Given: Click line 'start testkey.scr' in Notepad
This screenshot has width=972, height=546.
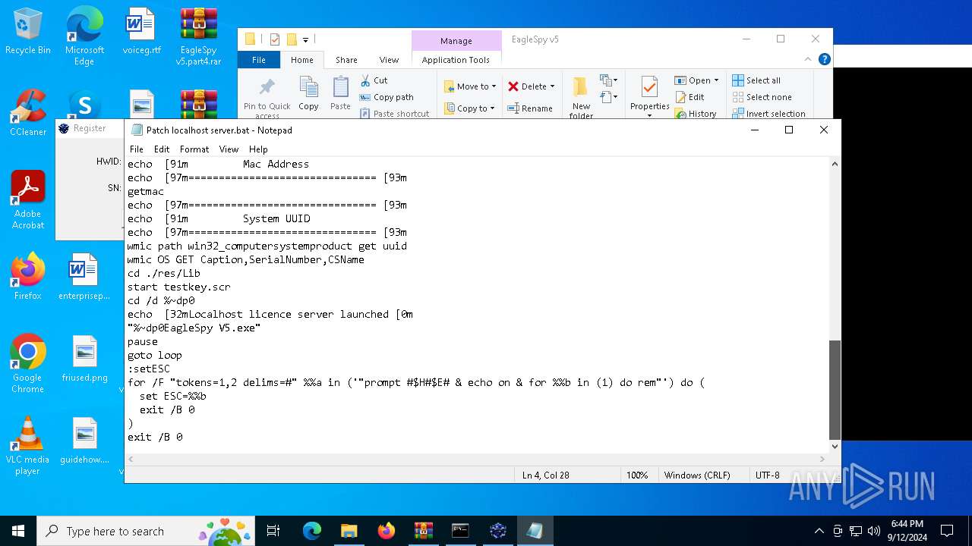Looking at the screenshot, I should click(179, 287).
